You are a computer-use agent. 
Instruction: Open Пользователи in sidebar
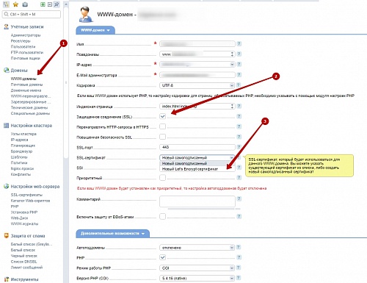pos(23,46)
